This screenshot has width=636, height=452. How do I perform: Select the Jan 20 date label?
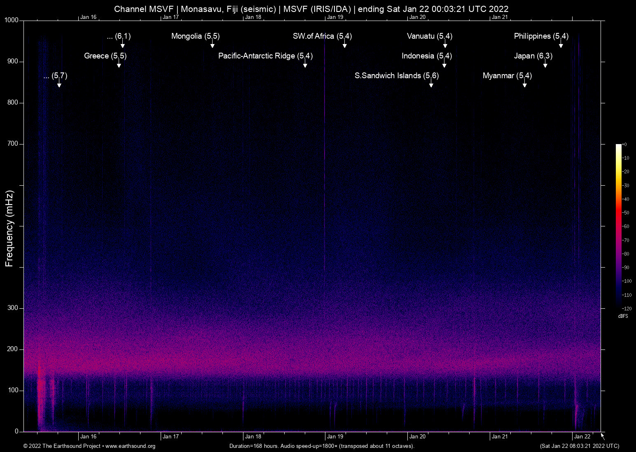(417, 436)
